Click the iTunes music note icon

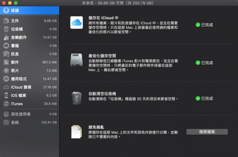6,104
